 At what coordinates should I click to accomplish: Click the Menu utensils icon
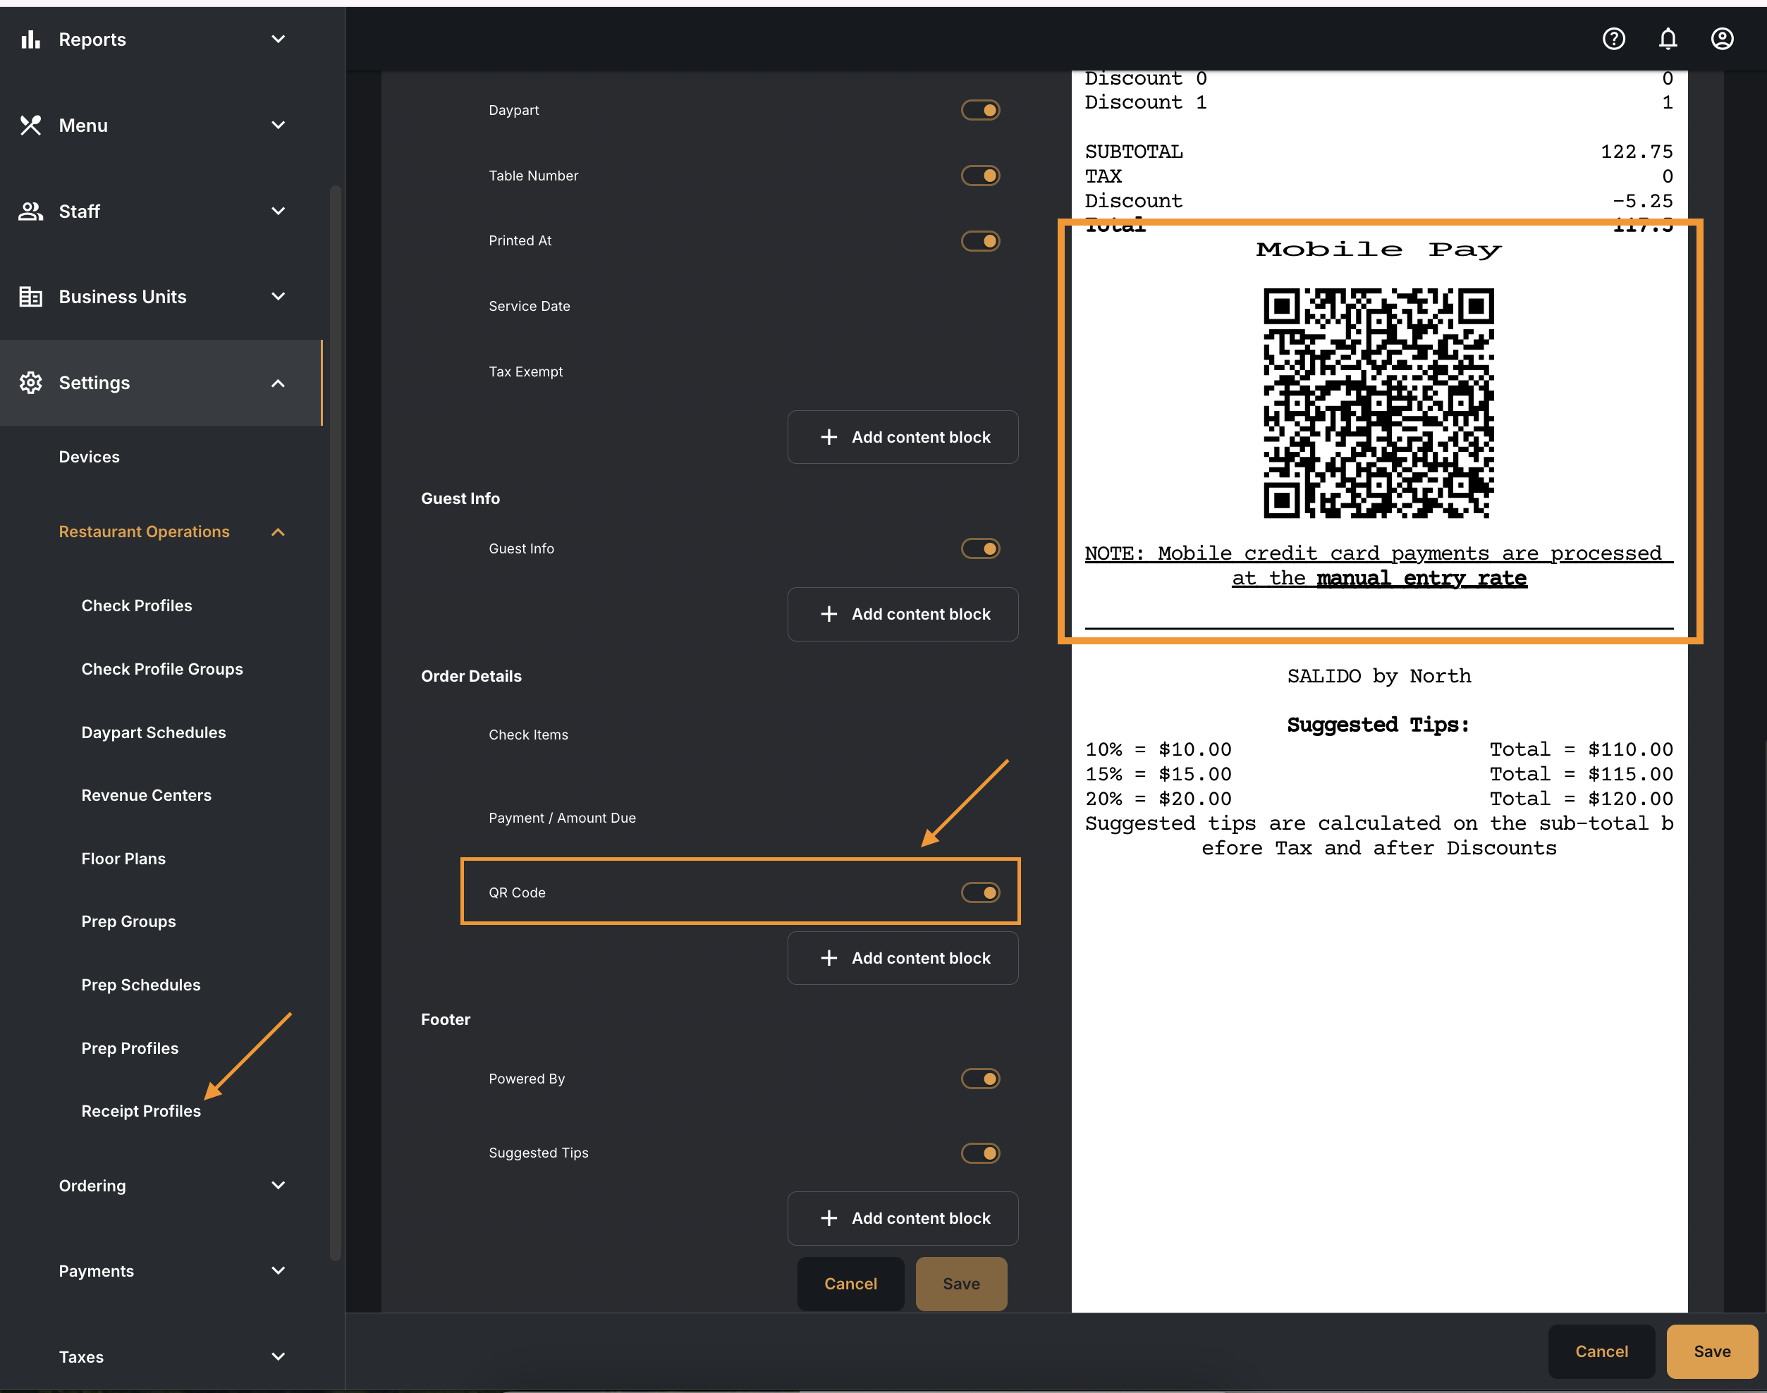(30, 125)
